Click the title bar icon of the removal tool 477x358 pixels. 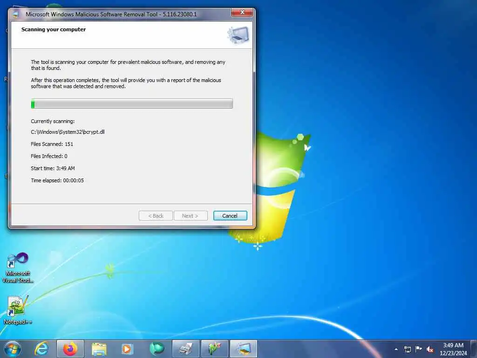tap(16, 14)
